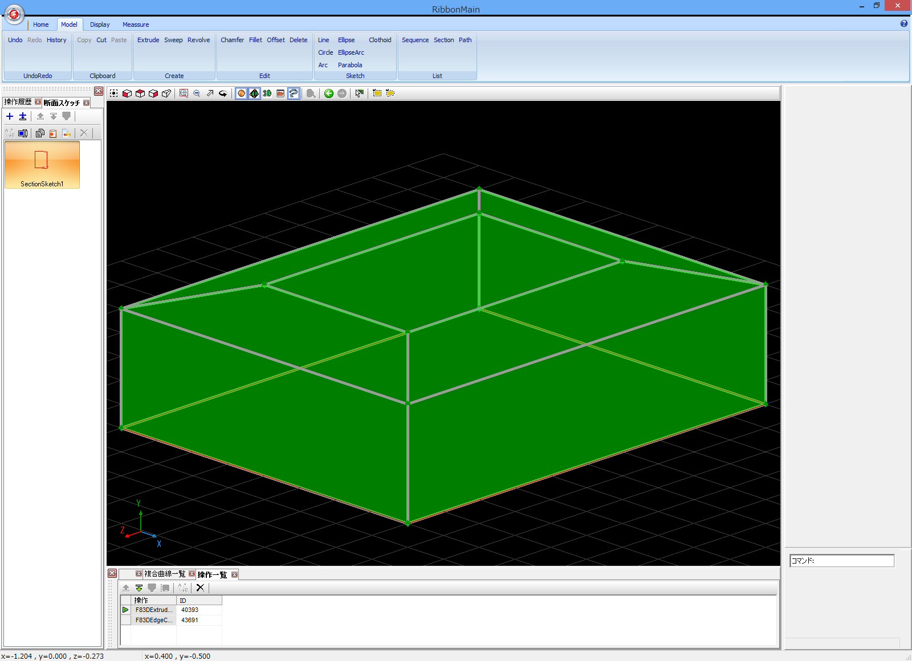912x661 pixels.
Task: Select the red-top cube view icon
Action: (x=140, y=93)
